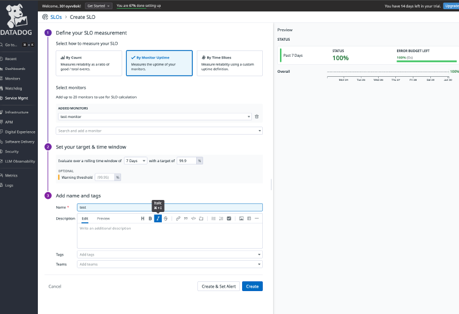
Task: Open Infrastructure in sidebar
Action: pyautogui.click(x=17, y=112)
